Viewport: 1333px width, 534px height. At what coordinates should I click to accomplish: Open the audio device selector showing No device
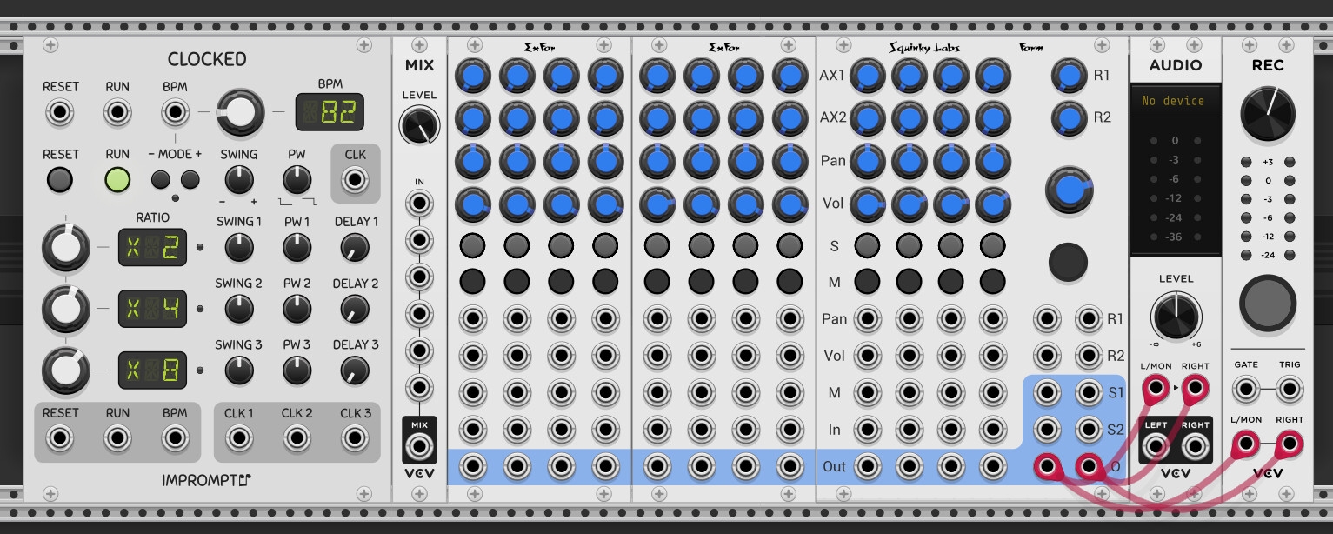click(1175, 101)
